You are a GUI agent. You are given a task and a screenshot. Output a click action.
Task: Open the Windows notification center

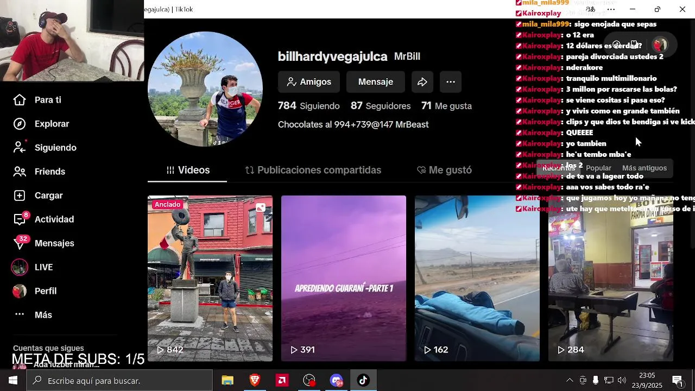(x=678, y=381)
